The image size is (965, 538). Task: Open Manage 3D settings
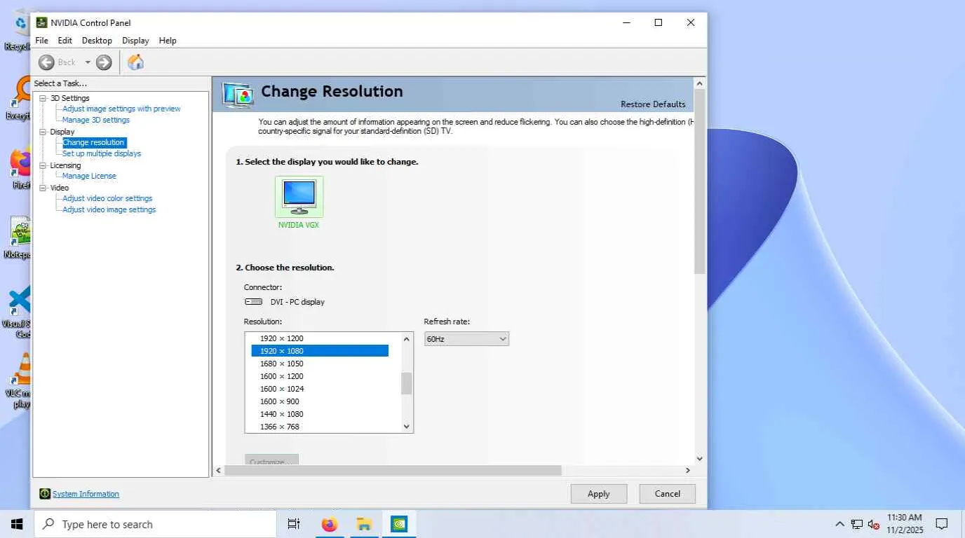point(96,120)
